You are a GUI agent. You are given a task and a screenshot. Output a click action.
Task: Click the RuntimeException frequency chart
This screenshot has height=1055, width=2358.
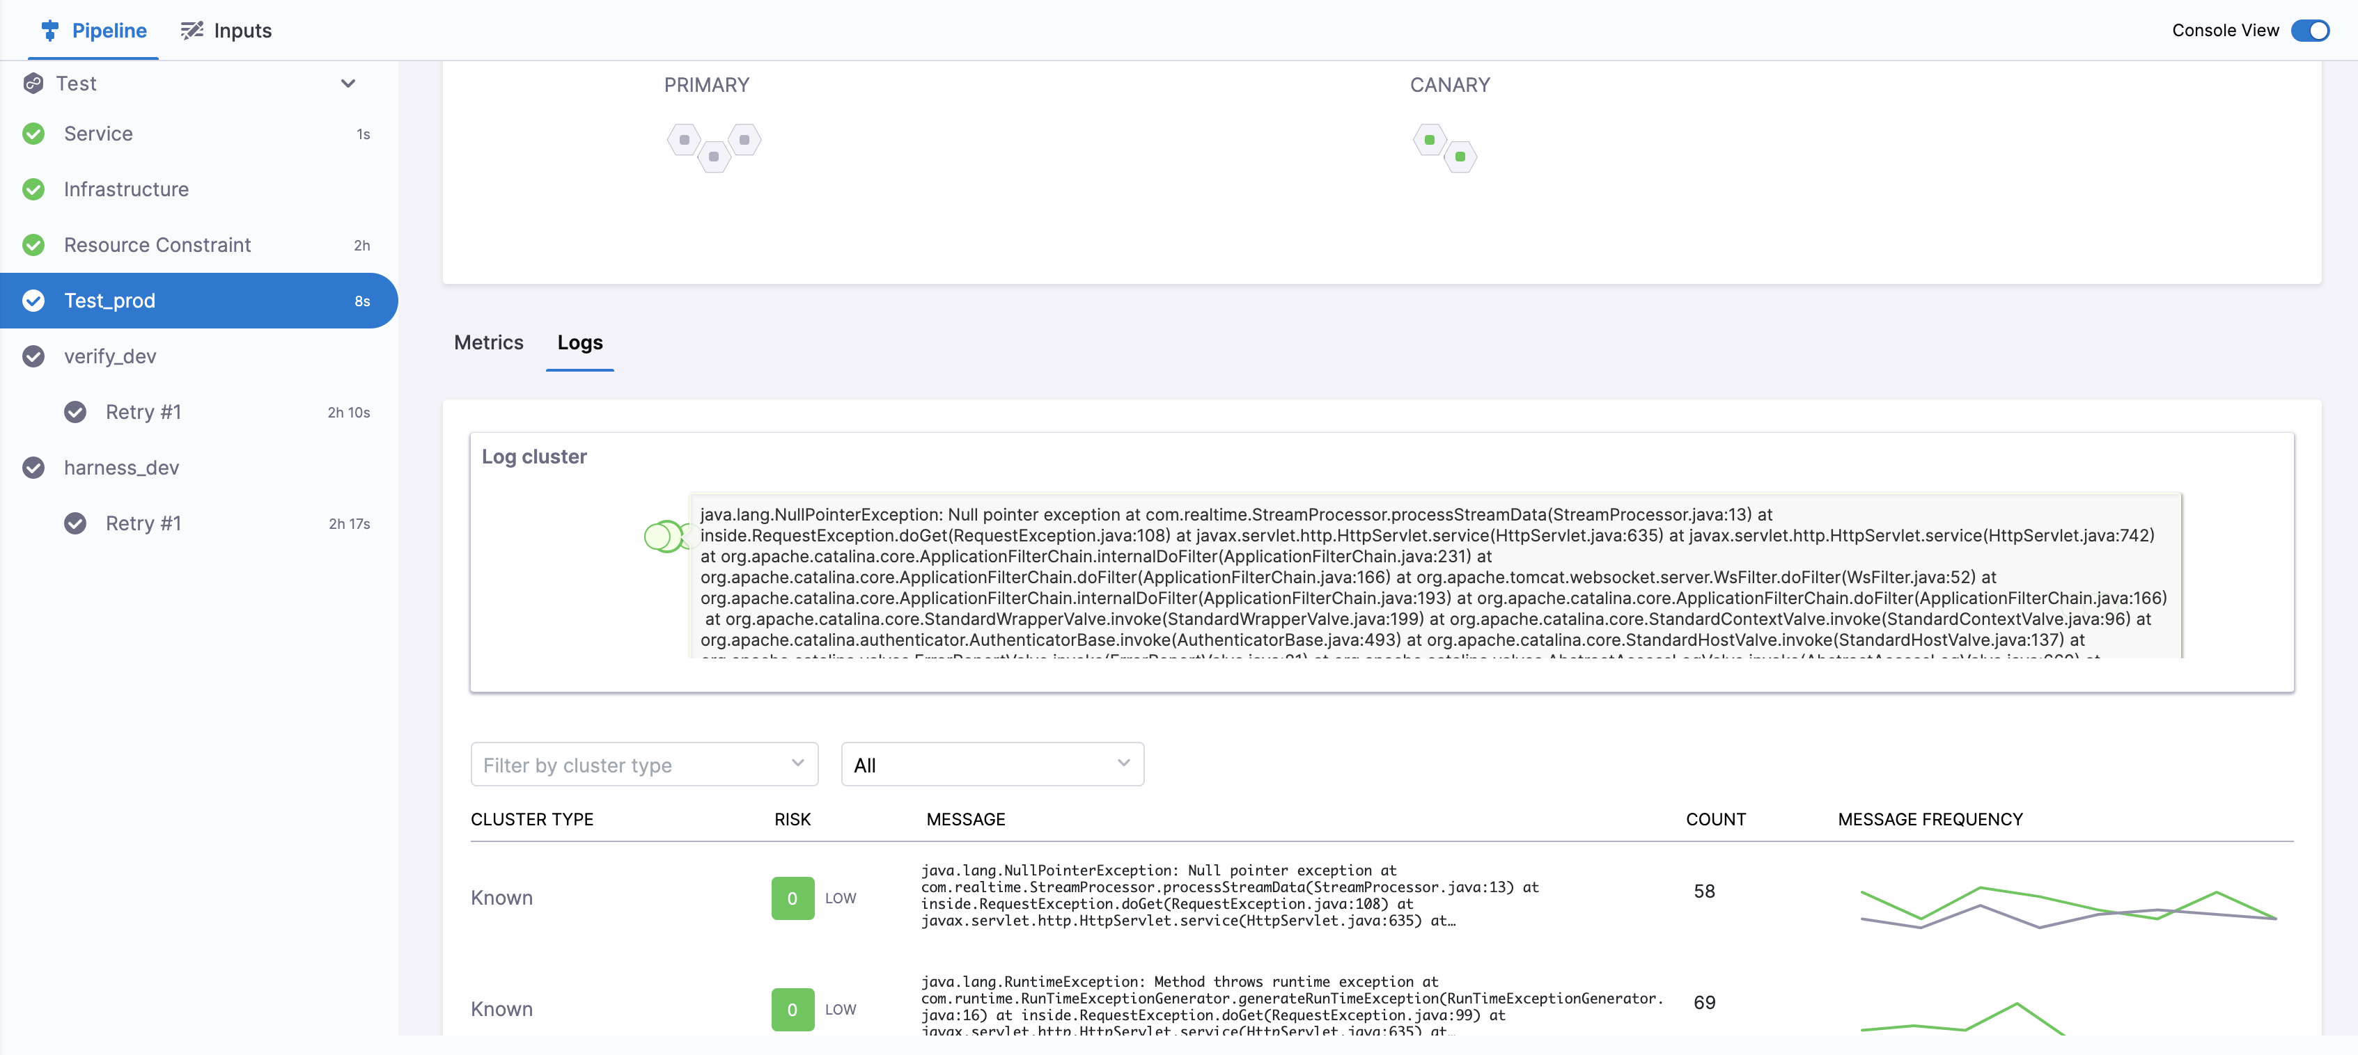[x=1965, y=1020]
